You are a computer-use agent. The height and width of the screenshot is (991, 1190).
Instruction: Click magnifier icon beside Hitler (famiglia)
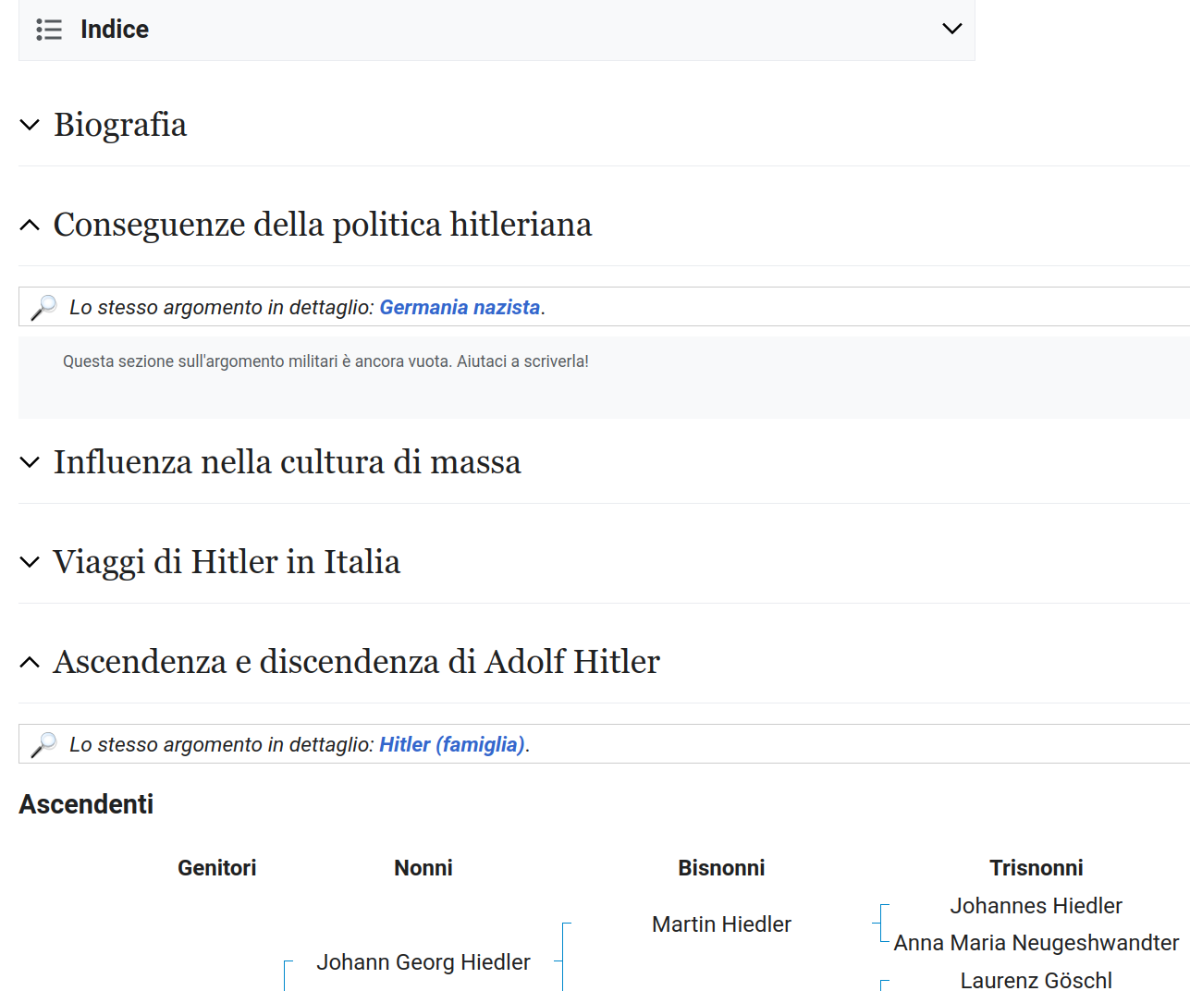(x=43, y=744)
